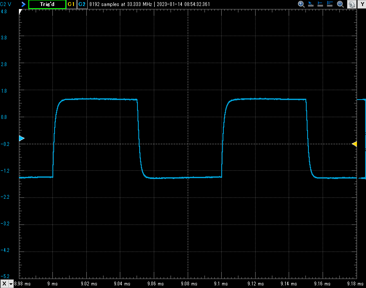Select the quick measure cursor icon
366x288 pixels.
(x=311, y=4)
